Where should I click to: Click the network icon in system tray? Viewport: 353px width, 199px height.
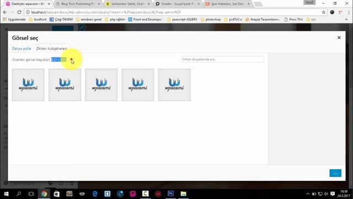tap(320, 194)
